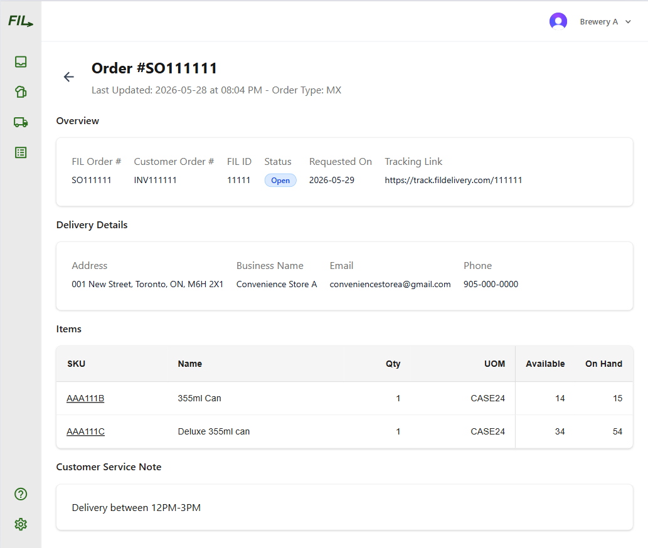The width and height of the screenshot is (648, 548).
Task: Click available quantity 34
Action: click(560, 431)
